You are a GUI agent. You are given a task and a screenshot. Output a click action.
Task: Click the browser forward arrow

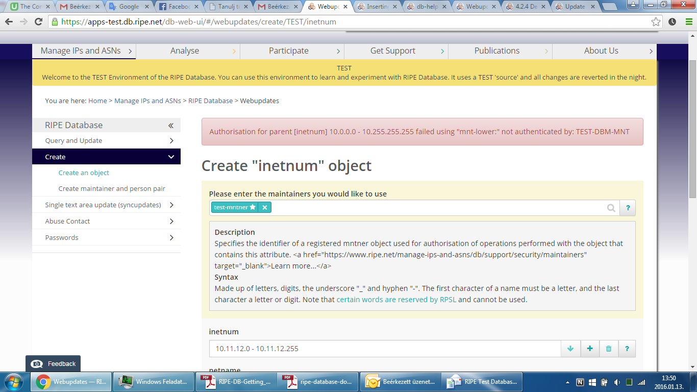[x=23, y=22]
